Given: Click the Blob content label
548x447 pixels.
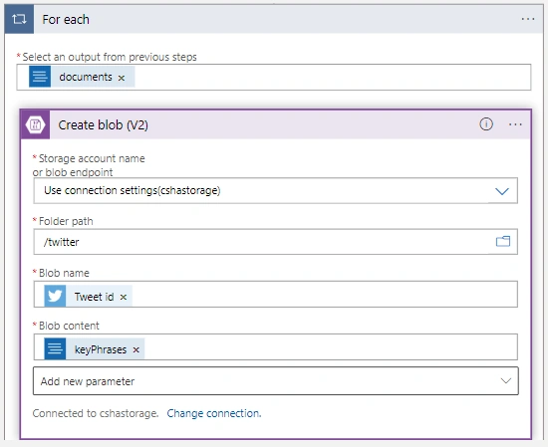Looking at the screenshot, I should coord(69,326).
